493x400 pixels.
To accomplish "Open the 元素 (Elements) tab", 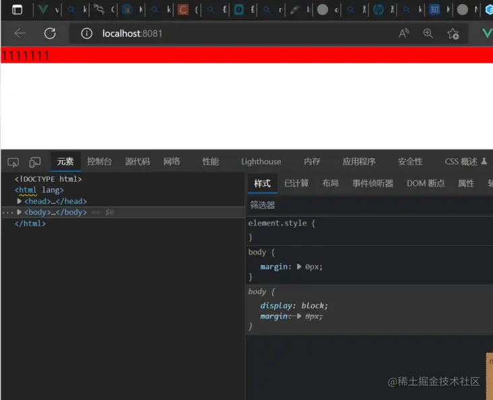I will point(65,162).
